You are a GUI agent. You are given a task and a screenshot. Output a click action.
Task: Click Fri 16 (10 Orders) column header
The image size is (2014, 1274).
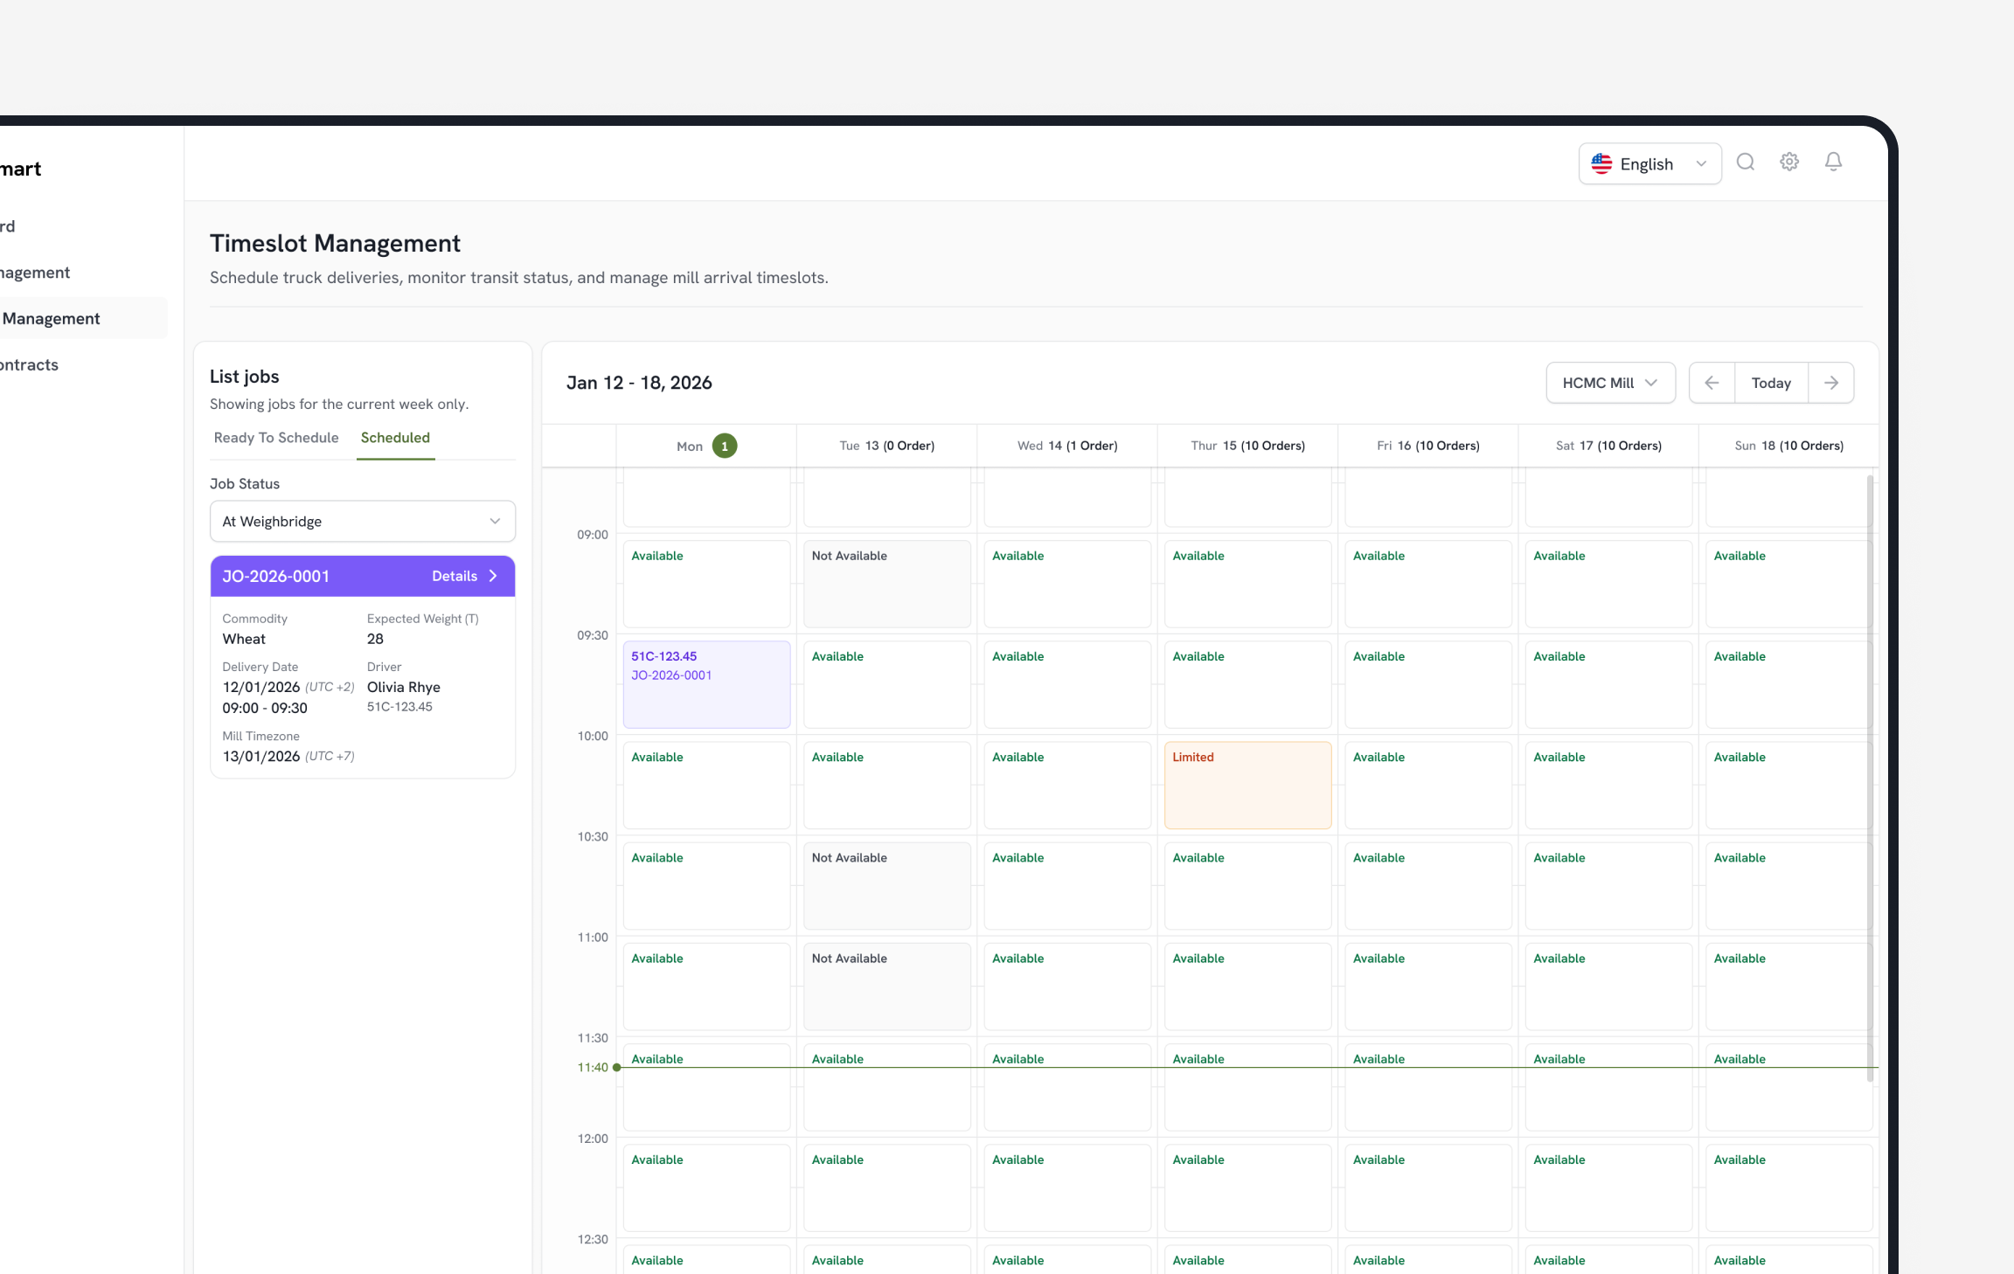1428,446
